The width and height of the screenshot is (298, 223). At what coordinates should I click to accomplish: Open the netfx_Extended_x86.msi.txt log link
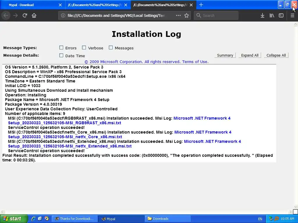70,146
